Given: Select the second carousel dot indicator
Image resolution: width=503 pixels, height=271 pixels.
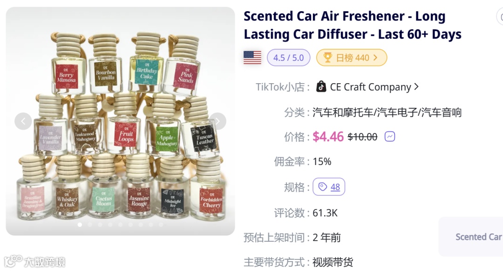Looking at the screenshot, I should [90, 225].
